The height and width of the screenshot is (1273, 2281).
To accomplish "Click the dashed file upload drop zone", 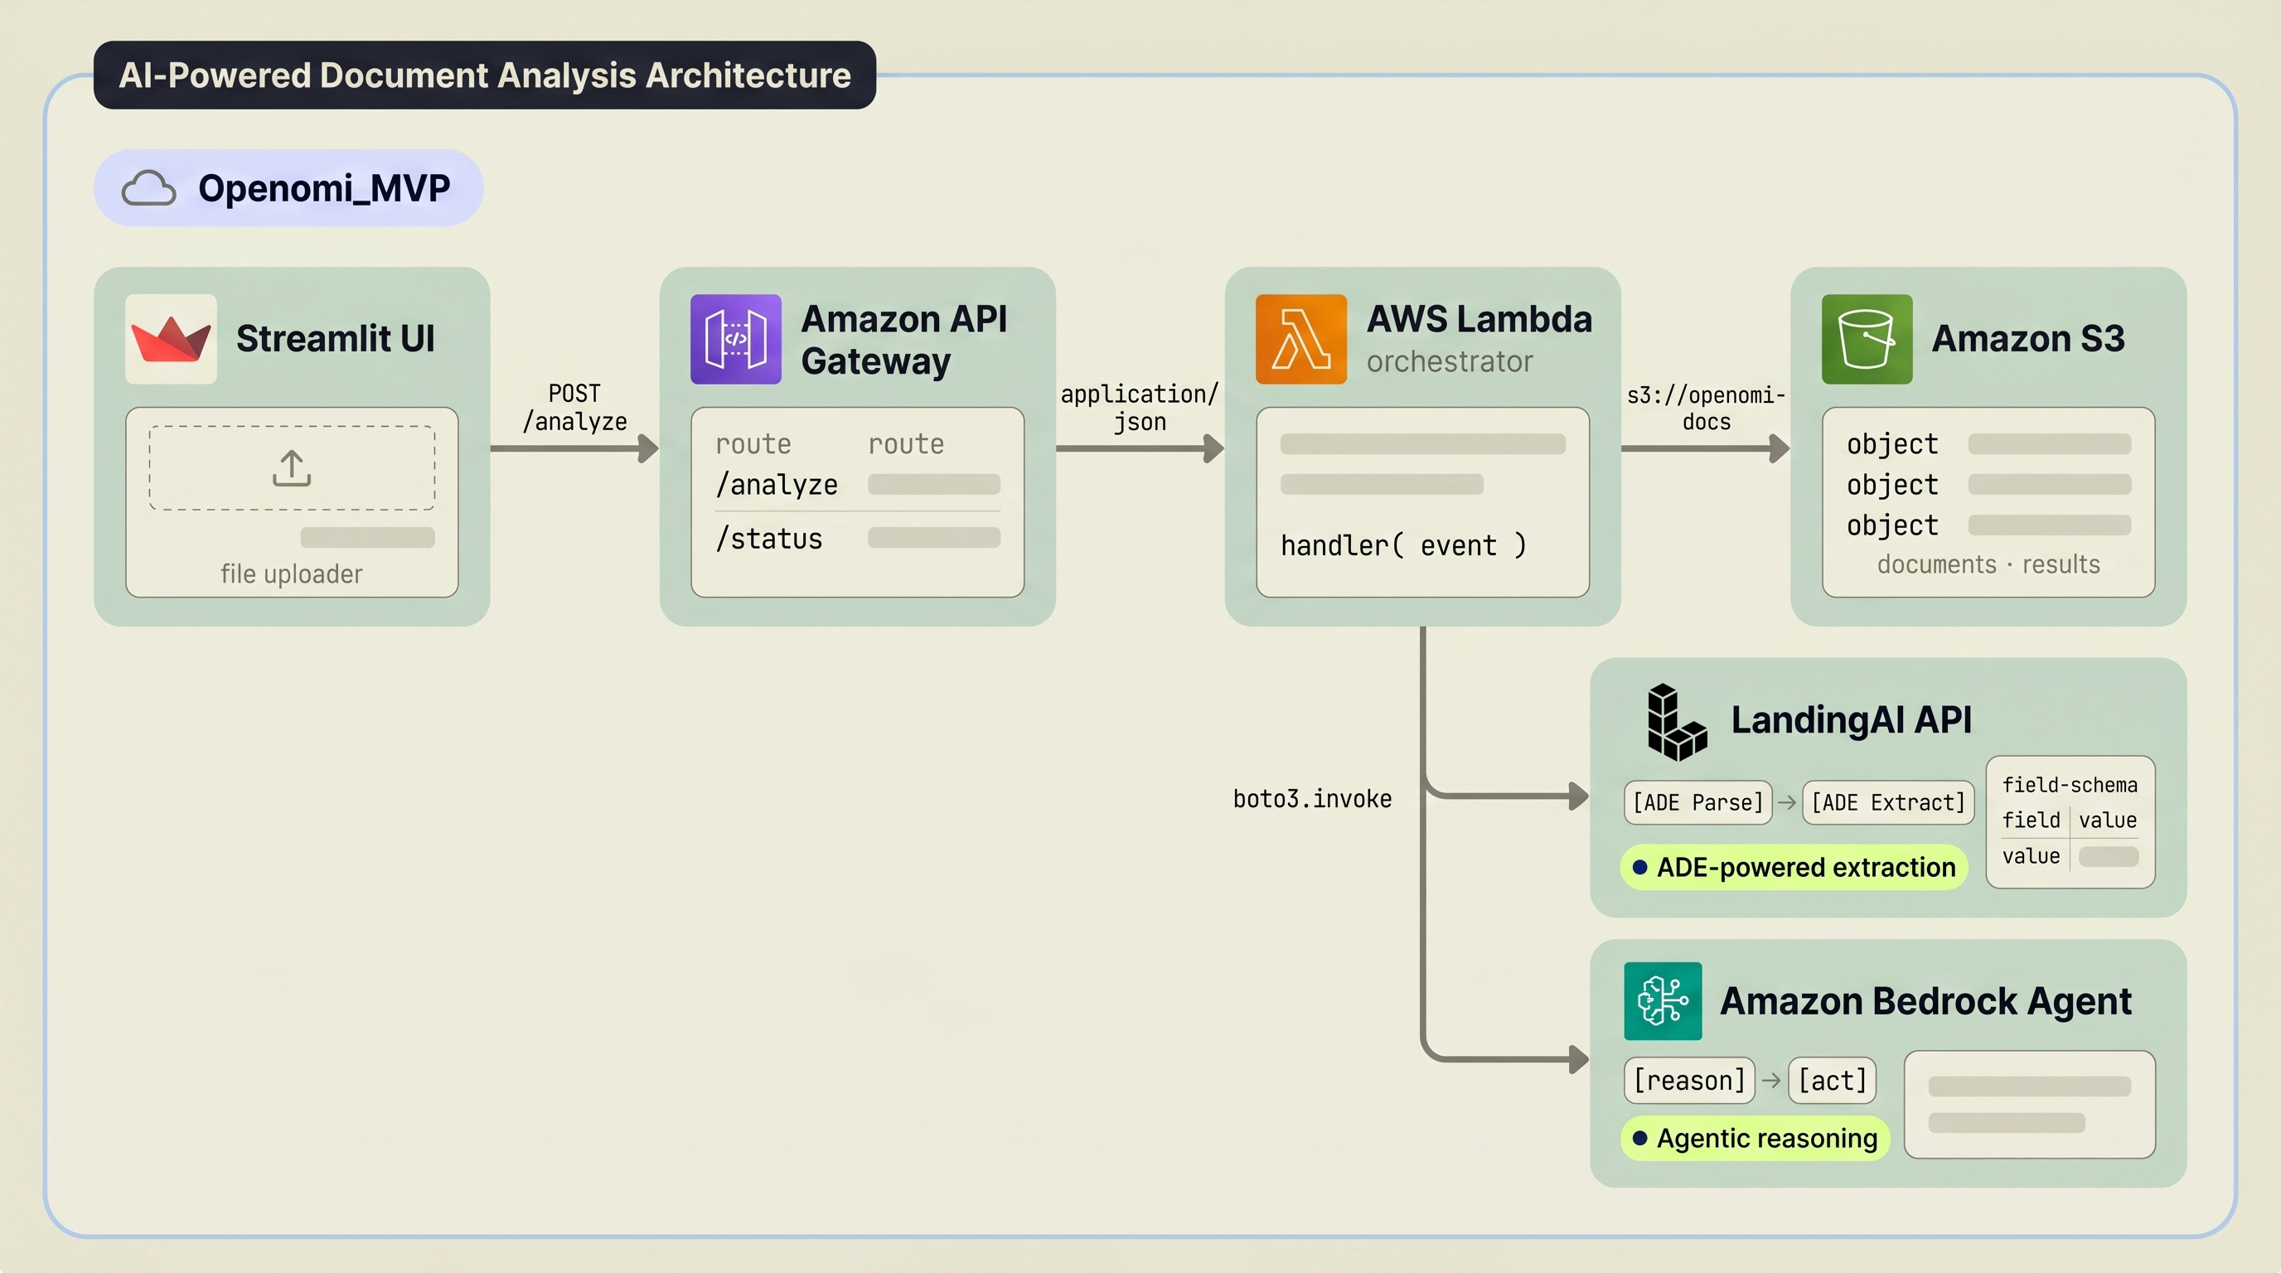I will 291,467.
